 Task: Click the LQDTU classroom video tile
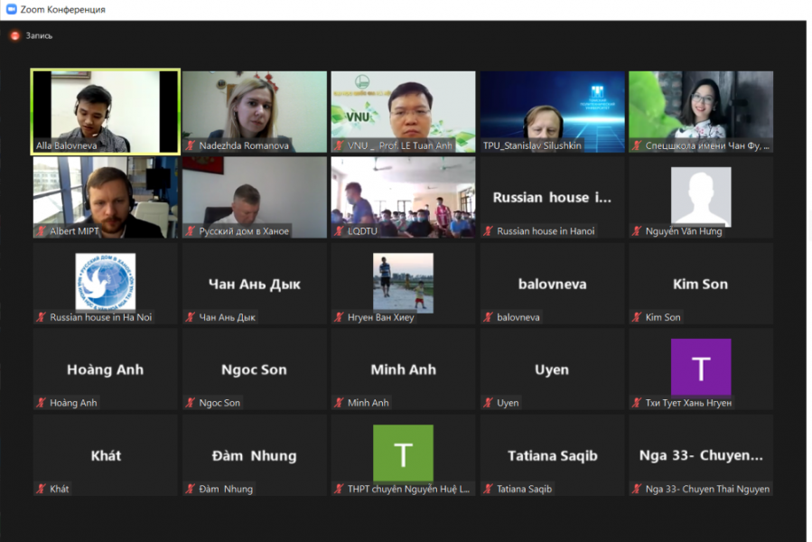(403, 196)
